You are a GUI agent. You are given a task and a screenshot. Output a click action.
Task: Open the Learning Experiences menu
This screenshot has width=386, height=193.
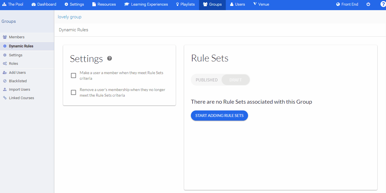146,4
